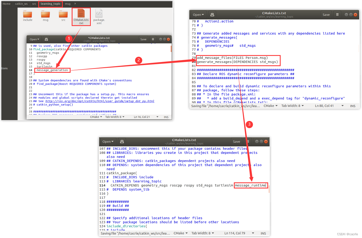Click '# Action2.action' line 70
This screenshot has width=362, height=238.
click(x=215, y=21)
